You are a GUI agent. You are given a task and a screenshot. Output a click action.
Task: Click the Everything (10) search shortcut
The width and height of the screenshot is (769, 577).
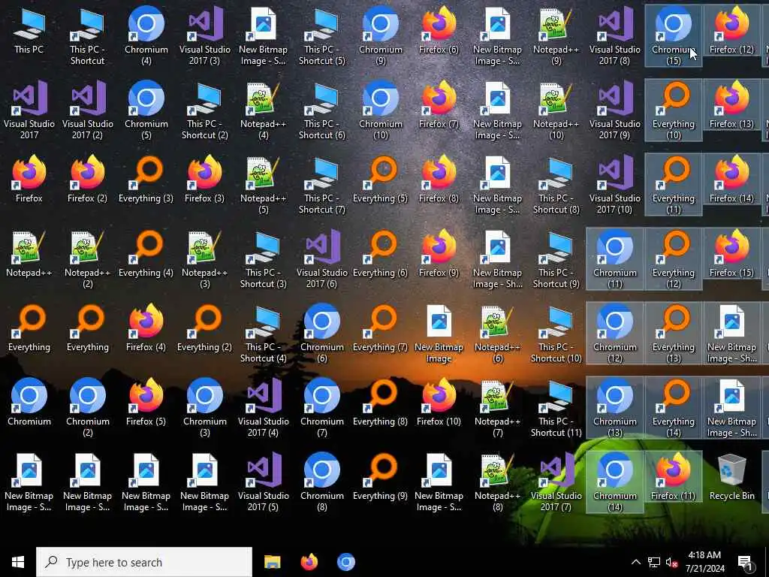pos(674,111)
